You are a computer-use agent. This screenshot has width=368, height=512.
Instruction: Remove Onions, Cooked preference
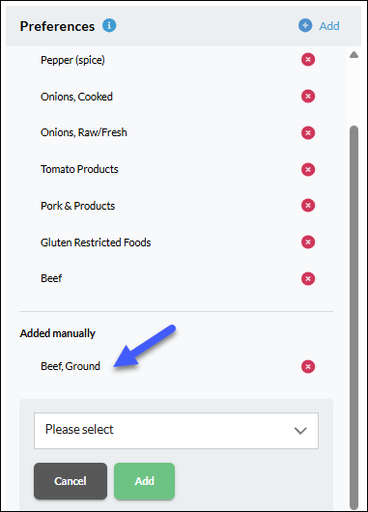click(308, 97)
